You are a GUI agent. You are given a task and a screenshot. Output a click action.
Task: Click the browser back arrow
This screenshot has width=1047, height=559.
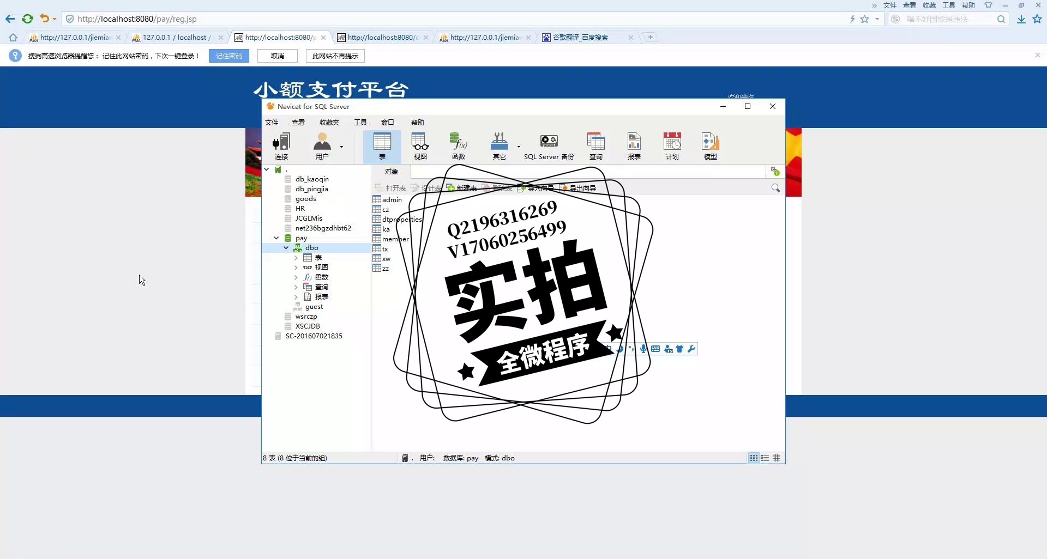pyautogui.click(x=10, y=19)
